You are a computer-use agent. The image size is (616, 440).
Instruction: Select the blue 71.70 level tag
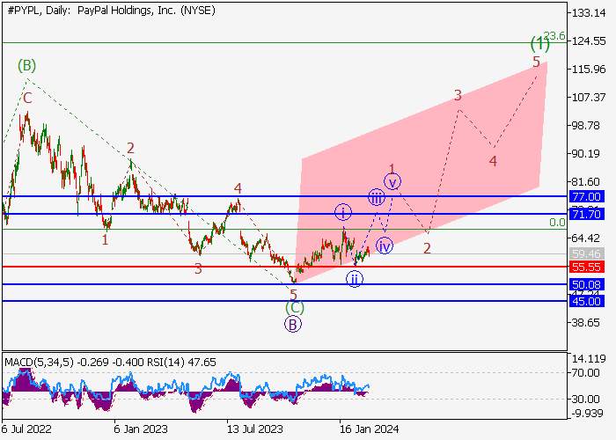point(587,214)
